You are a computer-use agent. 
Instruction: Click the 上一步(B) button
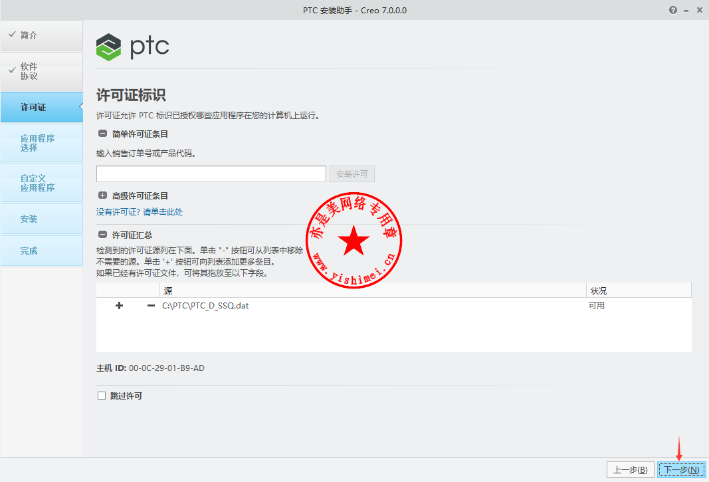click(631, 470)
